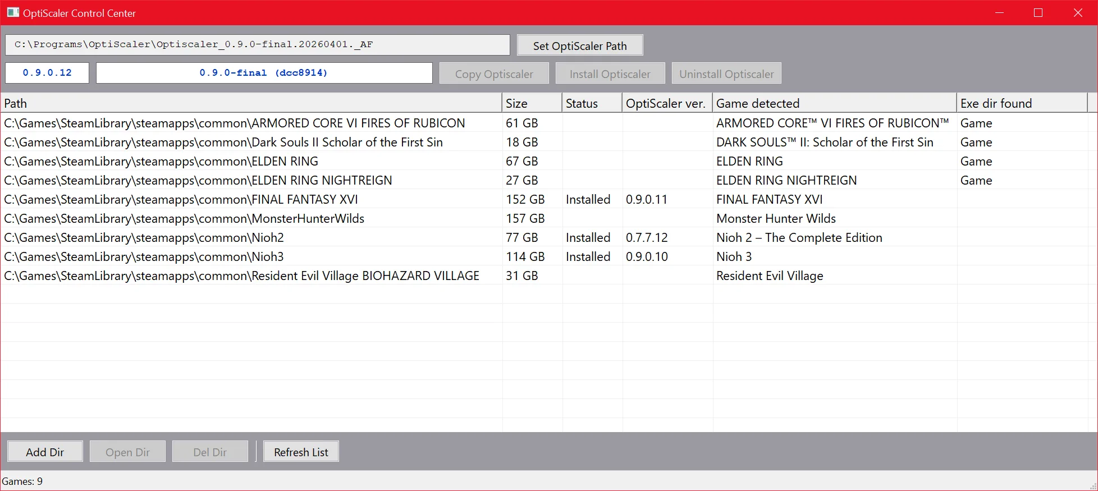Click the 0.9.0-final (dcc8914) version field
Screen dimensions: 1098x491
264,73
